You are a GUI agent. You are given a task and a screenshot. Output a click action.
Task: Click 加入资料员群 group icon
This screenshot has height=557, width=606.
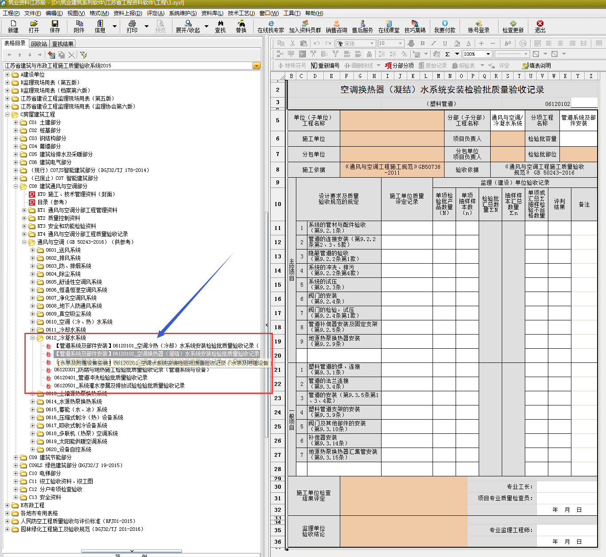(x=305, y=26)
